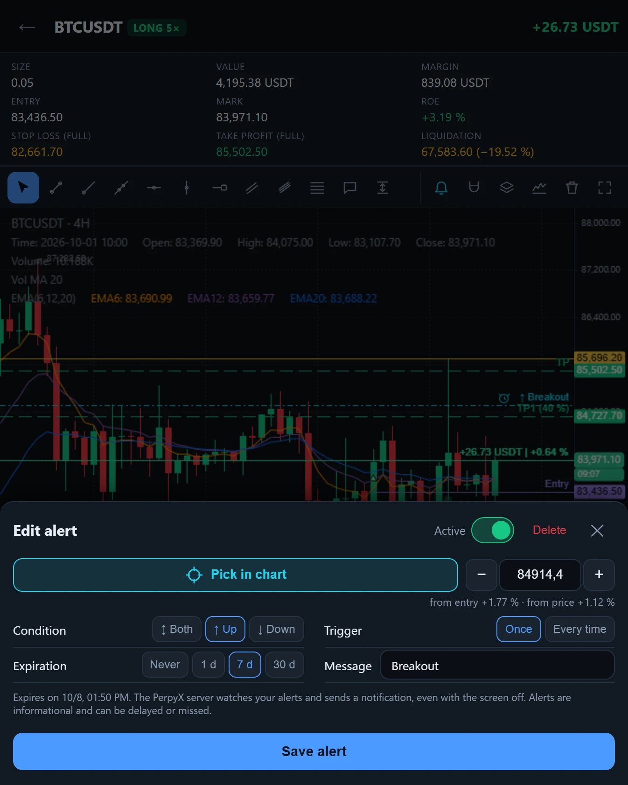Open the alerts bell tool
This screenshot has height=785, width=628.
(441, 188)
